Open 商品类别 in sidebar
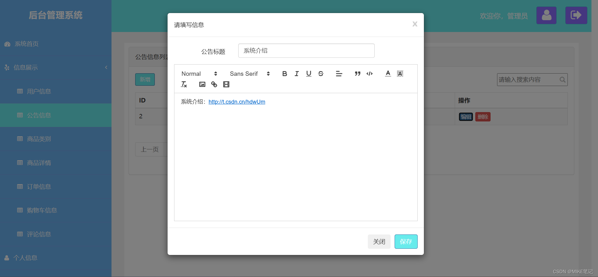Image resolution: width=598 pixels, height=277 pixels. (x=56, y=139)
